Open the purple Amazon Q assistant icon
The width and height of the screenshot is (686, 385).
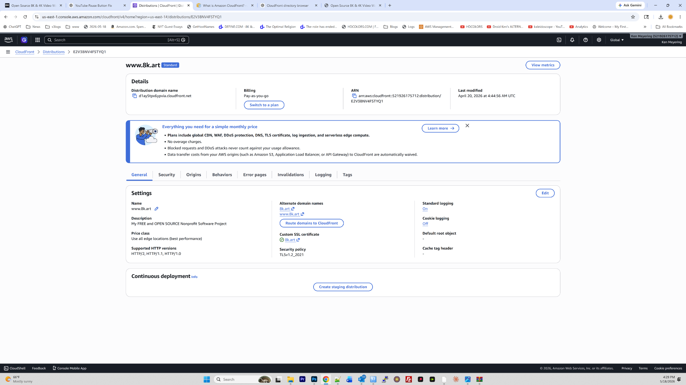[24, 40]
